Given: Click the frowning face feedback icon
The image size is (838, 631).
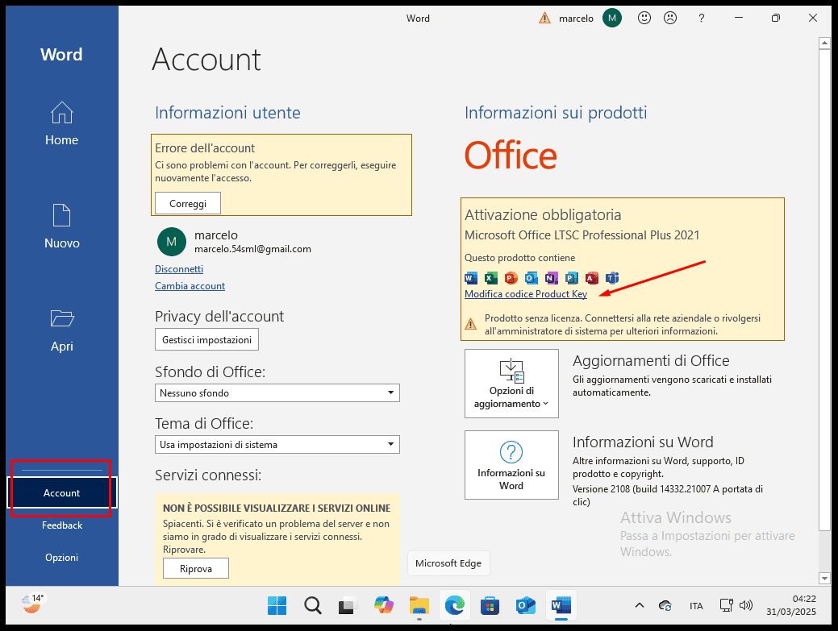Looking at the screenshot, I should 669,18.
